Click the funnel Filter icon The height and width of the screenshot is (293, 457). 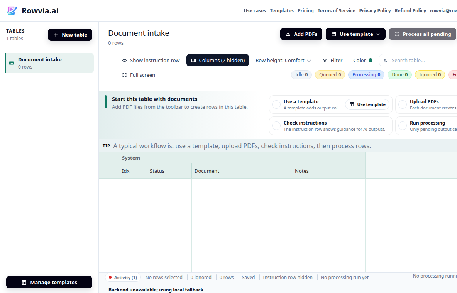click(325, 61)
